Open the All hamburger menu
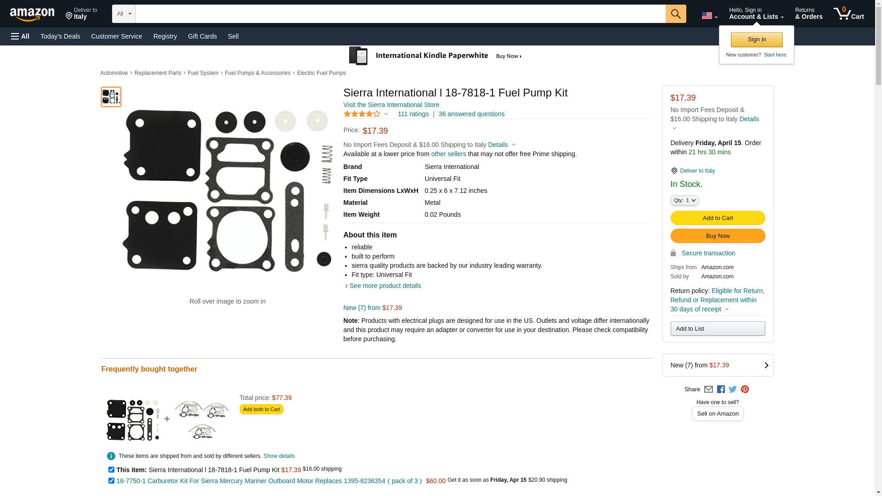 pos(20,36)
